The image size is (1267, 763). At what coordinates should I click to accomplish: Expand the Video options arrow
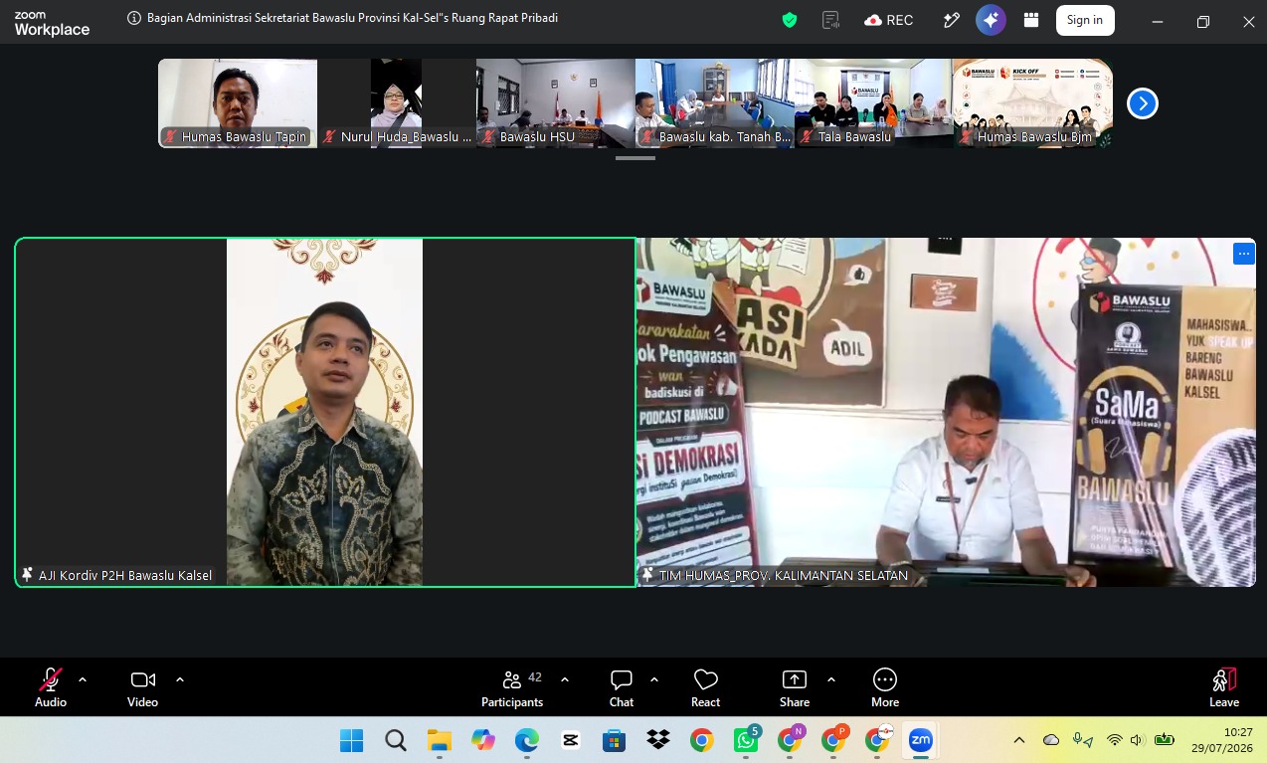pyautogui.click(x=180, y=679)
